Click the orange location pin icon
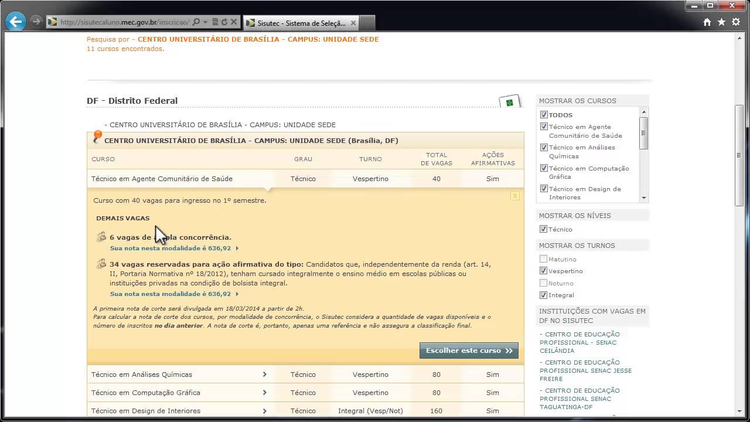Screen dimensions: 750x422 (x=97, y=137)
